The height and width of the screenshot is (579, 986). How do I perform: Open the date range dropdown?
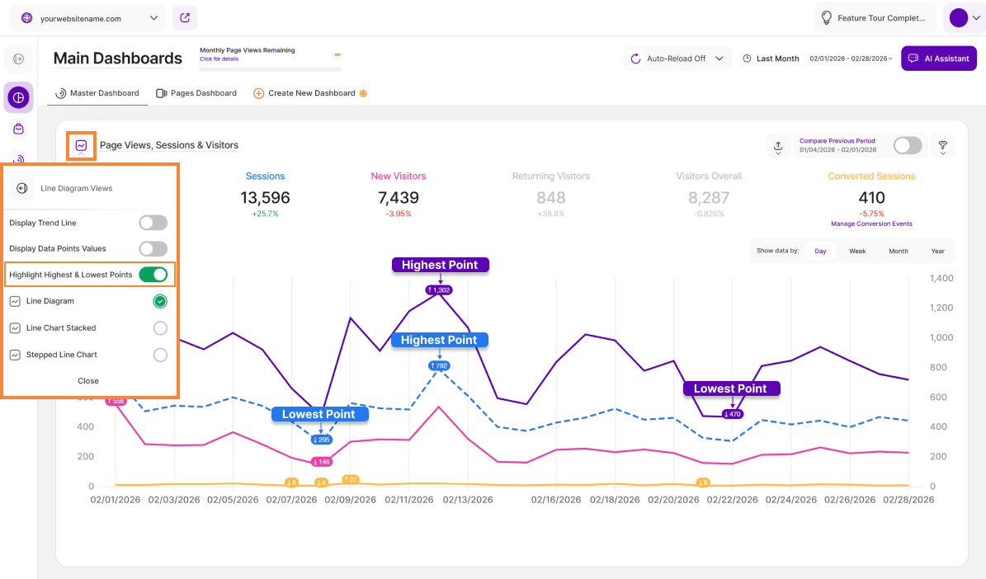(x=851, y=59)
